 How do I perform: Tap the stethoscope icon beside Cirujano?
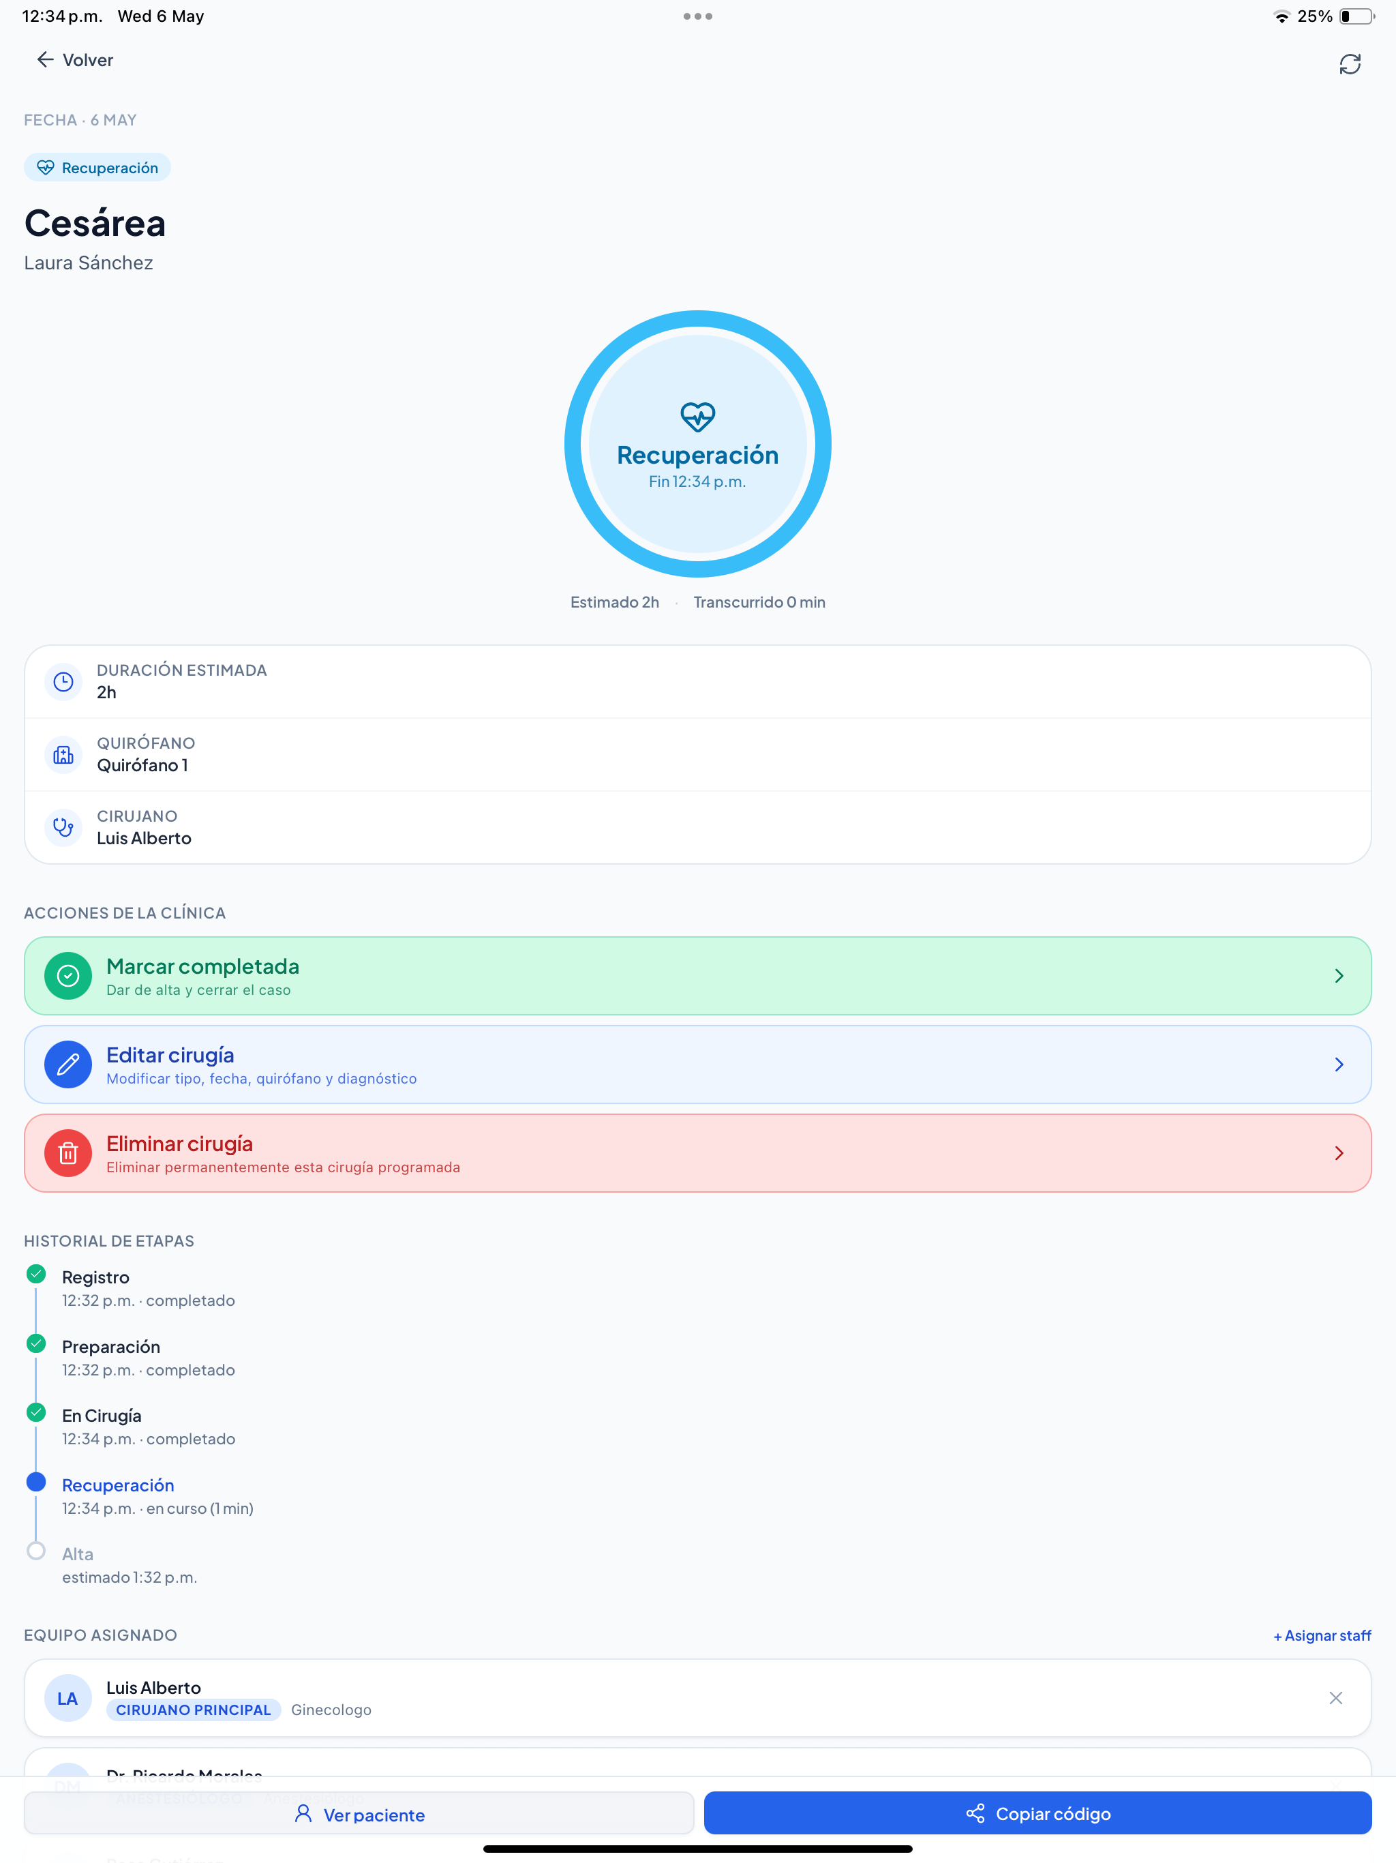click(x=63, y=827)
